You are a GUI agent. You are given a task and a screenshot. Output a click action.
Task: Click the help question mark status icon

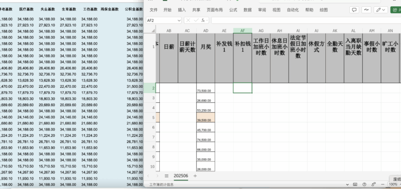[364, 184]
